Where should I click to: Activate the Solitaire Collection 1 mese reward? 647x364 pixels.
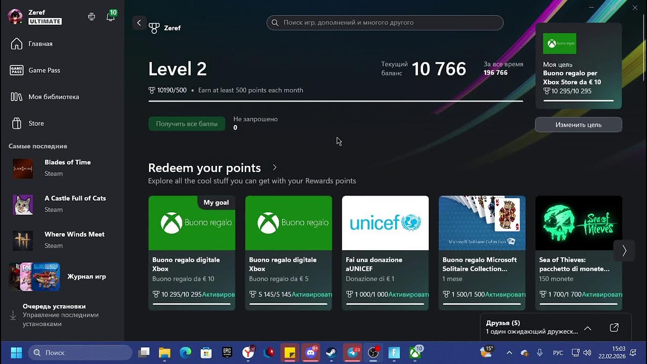coord(505,294)
